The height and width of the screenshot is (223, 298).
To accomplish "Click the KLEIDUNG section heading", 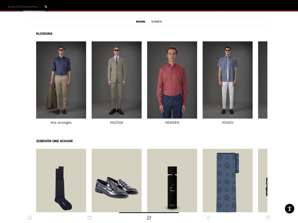I will click(44, 34).
